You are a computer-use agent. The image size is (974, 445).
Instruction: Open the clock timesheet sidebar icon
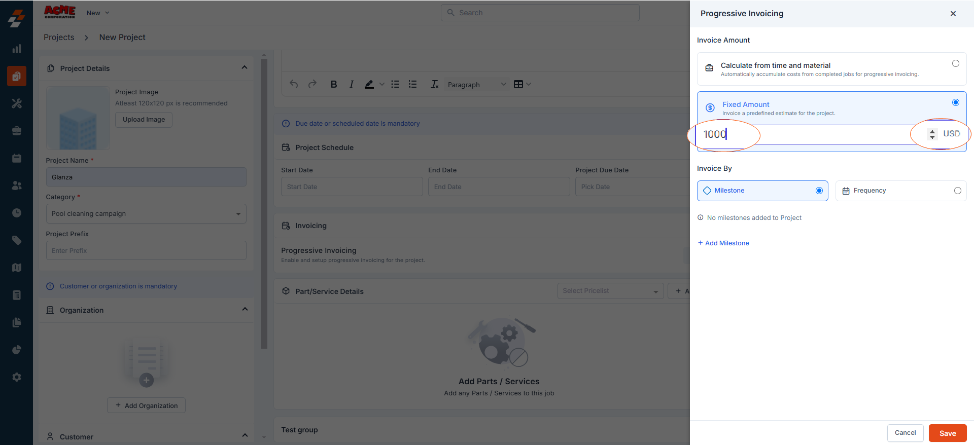[x=17, y=213]
